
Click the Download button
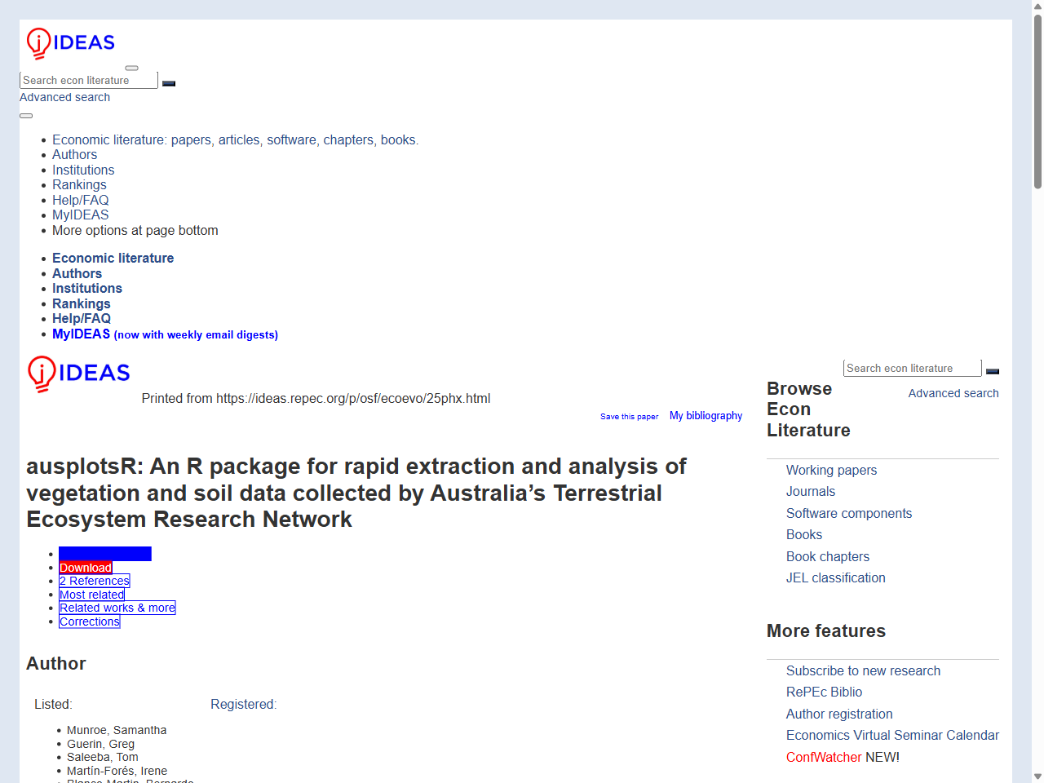[85, 567]
